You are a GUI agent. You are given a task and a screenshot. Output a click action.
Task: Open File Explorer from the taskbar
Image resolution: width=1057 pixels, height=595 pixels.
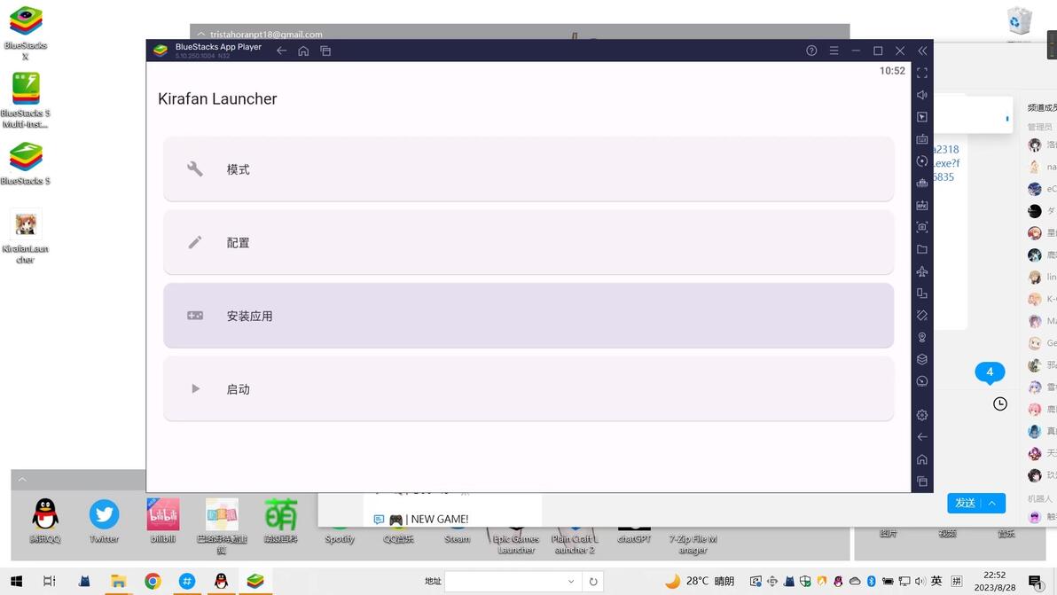click(119, 581)
